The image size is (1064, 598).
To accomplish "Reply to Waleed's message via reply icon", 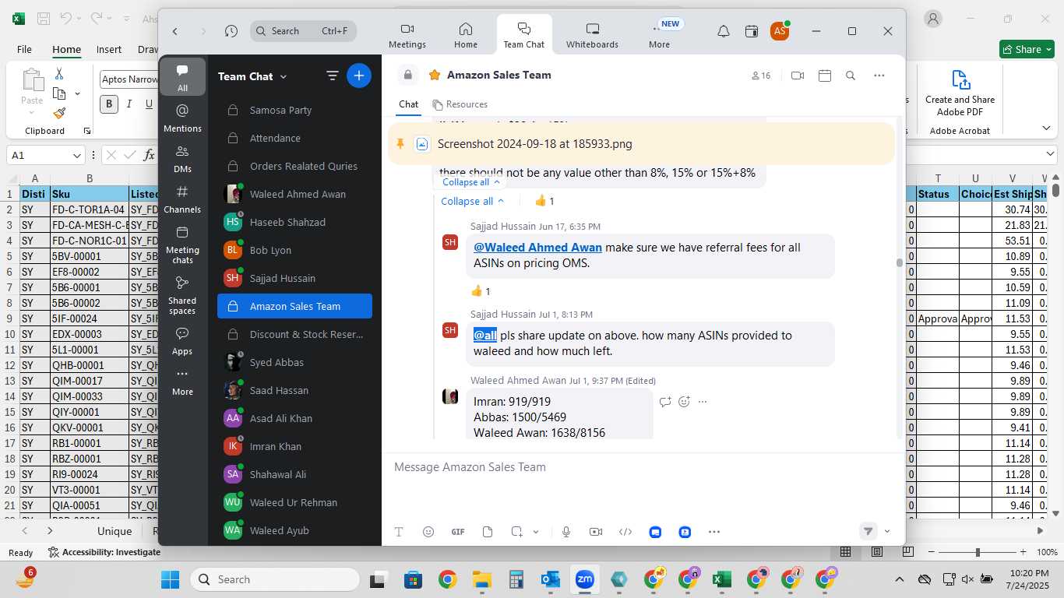I will pos(665,402).
